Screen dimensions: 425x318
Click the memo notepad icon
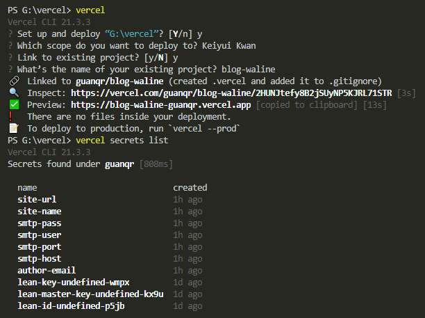(14, 128)
